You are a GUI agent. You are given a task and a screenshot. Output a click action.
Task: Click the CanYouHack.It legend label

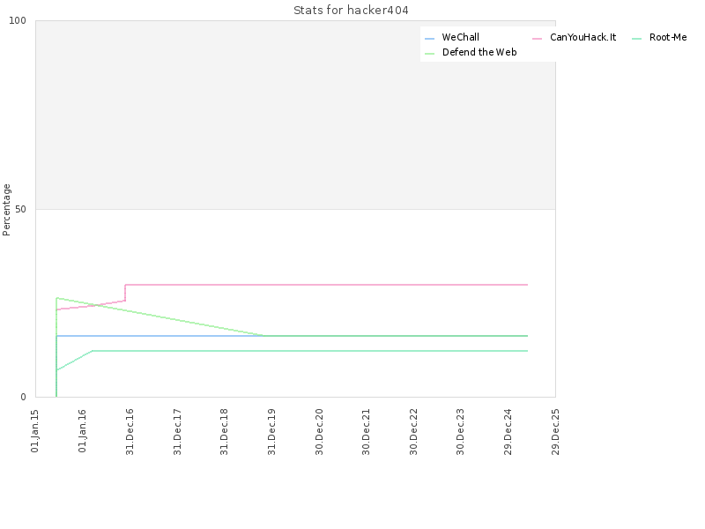[583, 37]
